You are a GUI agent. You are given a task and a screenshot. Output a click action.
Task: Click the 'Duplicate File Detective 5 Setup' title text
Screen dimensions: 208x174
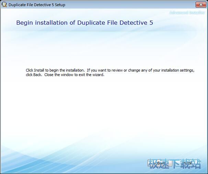(37, 5)
